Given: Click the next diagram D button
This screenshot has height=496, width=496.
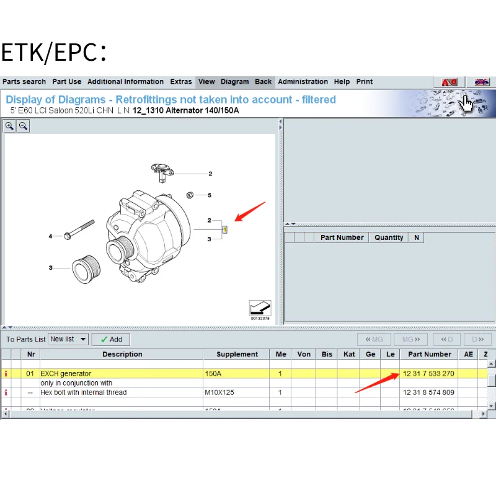Looking at the screenshot, I should coord(477,339).
